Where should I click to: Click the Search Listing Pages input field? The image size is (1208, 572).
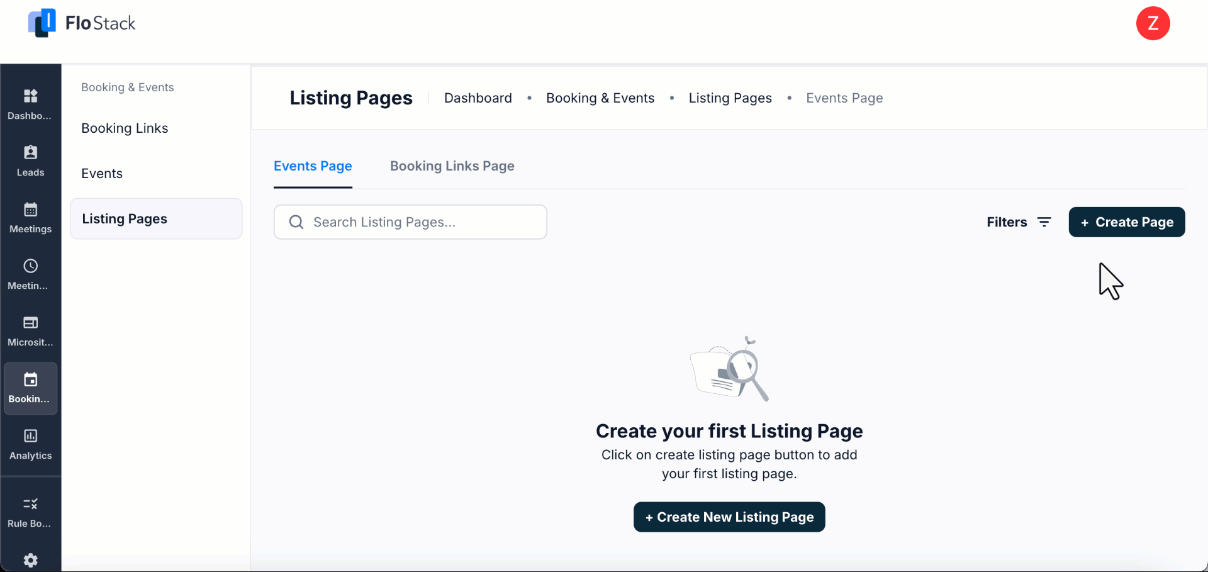(x=410, y=222)
